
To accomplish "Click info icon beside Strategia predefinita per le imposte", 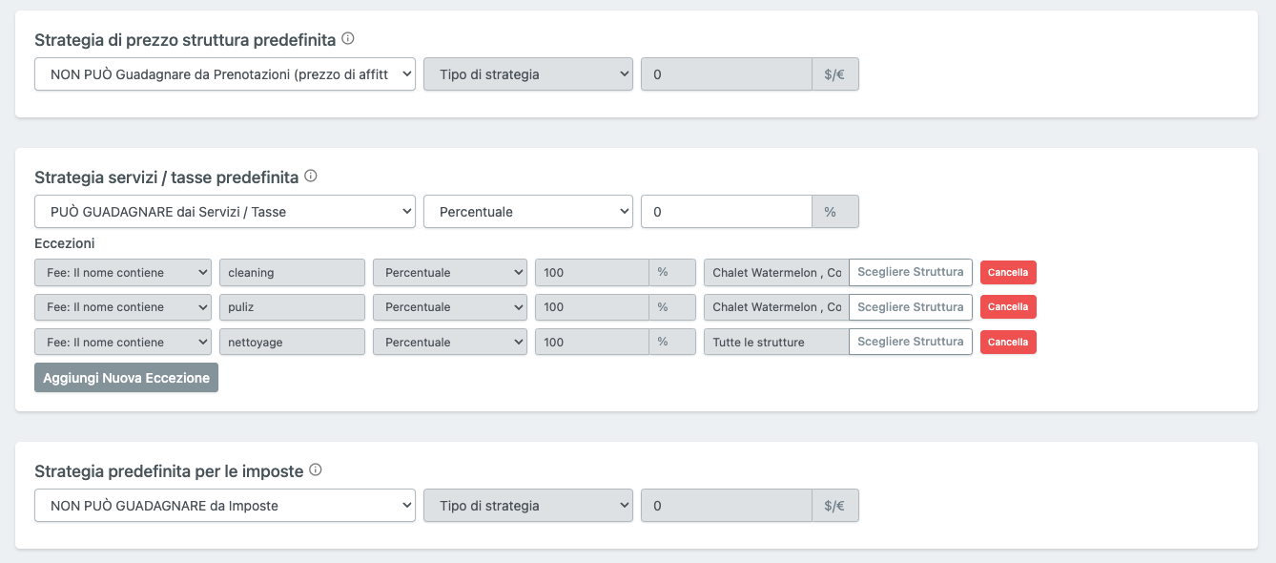I will tap(316, 470).
